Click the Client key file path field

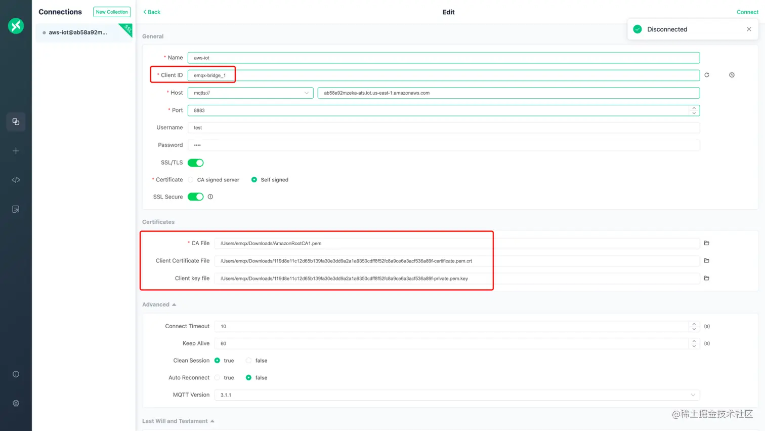point(457,279)
